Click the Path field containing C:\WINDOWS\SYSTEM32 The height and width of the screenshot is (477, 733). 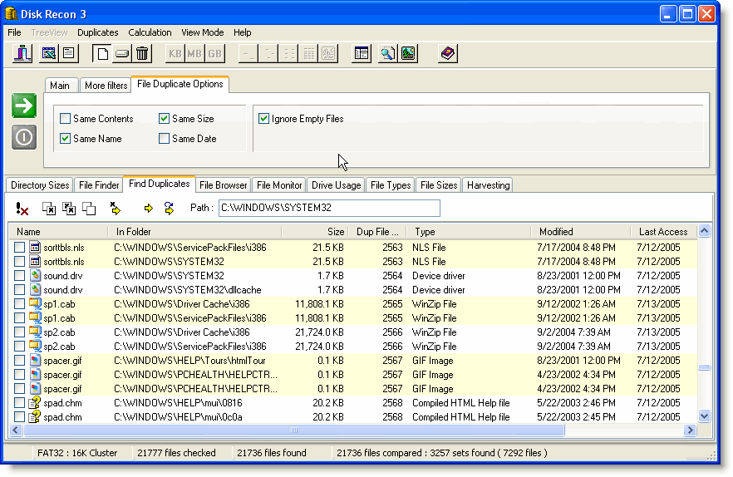click(329, 208)
